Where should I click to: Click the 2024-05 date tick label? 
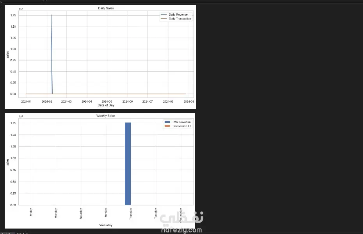coord(107,101)
